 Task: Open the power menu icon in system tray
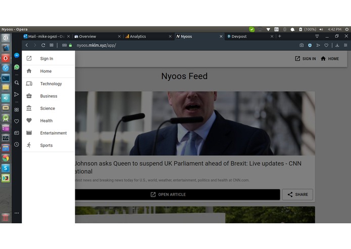347,29
